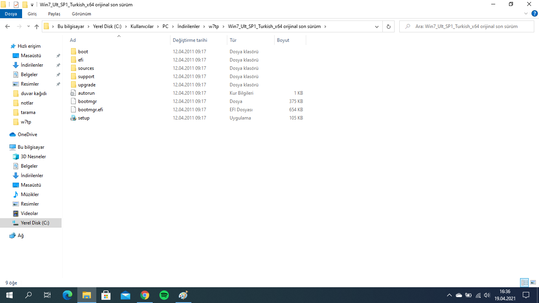The width and height of the screenshot is (539, 303).
Task: Select the sources folder icon
Action: (x=73, y=68)
